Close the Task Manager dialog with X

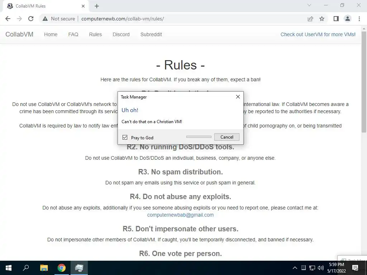[238, 97]
